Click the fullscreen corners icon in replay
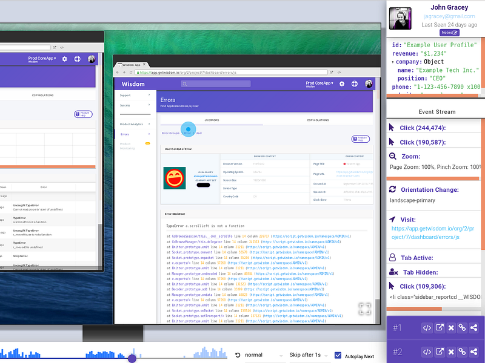This screenshot has height=363, width=485. pos(365,309)
